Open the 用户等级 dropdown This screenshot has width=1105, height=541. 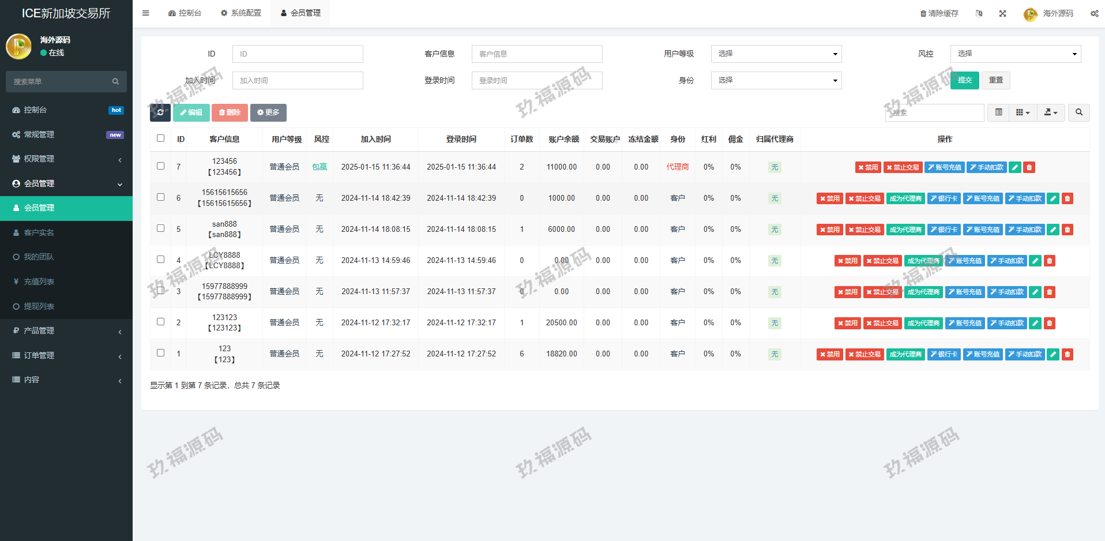click(x=776, y=54)
